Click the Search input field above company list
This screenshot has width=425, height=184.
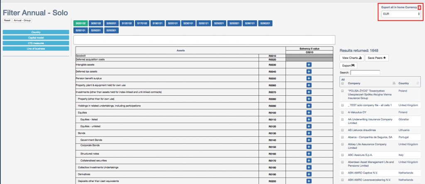365,73
